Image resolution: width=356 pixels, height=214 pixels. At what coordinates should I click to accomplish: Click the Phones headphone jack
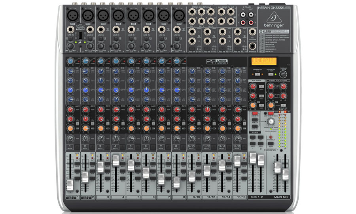(x=252, y=46)
